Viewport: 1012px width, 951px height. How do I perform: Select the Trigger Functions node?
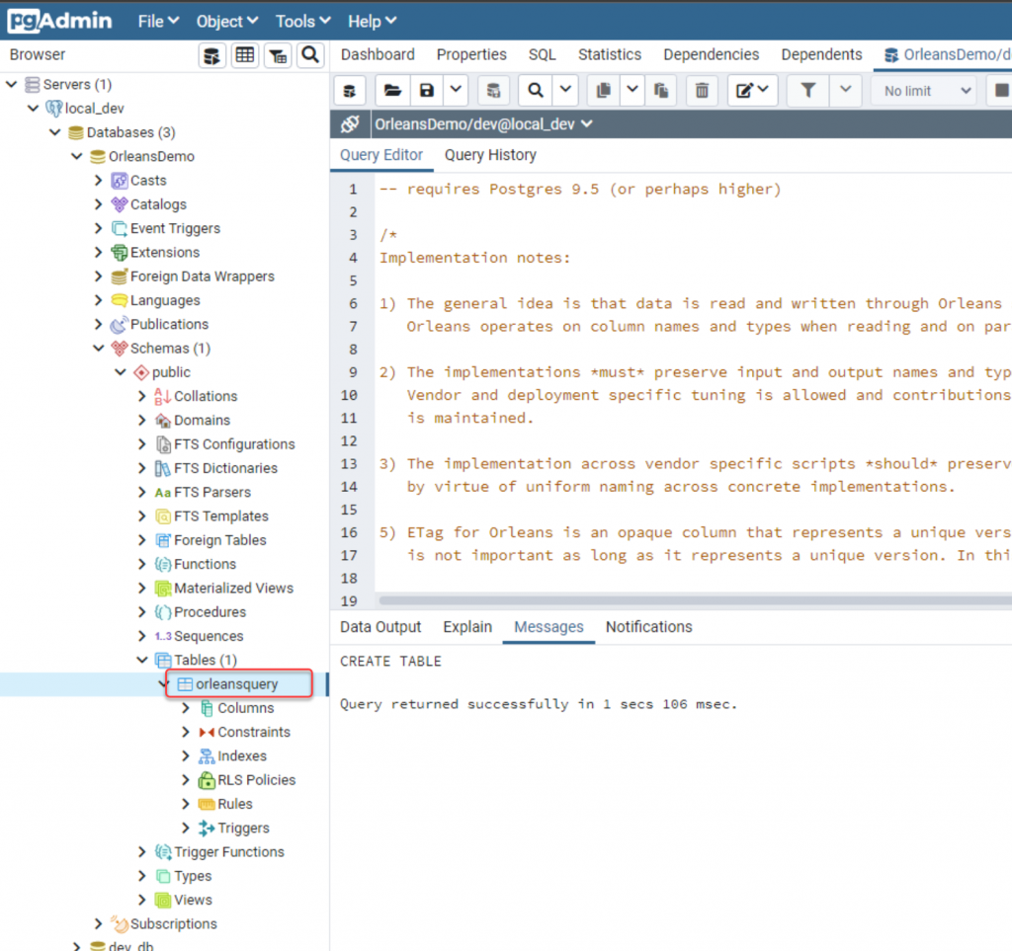pyautogui.click(x=228, y=852)
